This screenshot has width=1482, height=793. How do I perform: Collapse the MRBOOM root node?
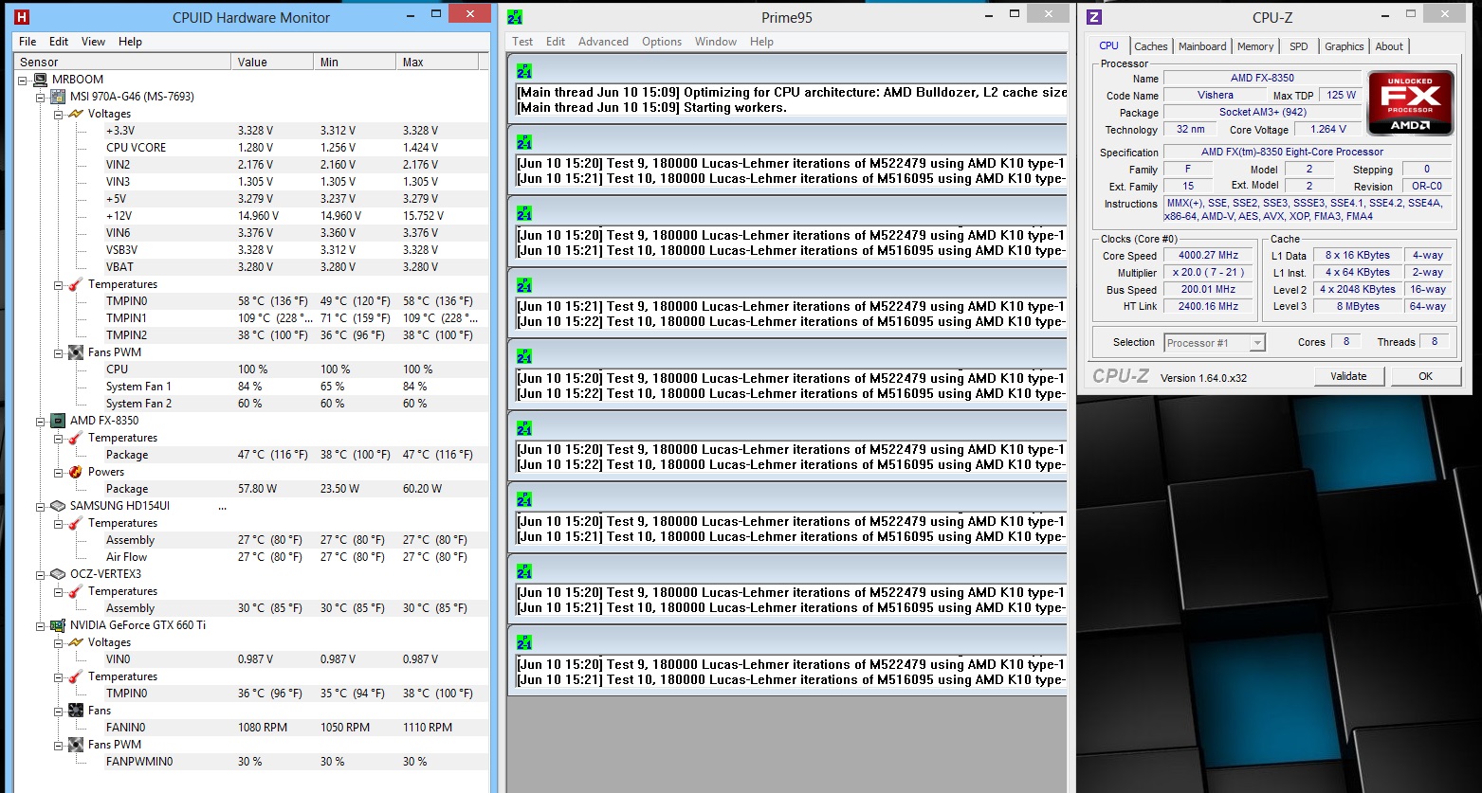tap(23, 80)
